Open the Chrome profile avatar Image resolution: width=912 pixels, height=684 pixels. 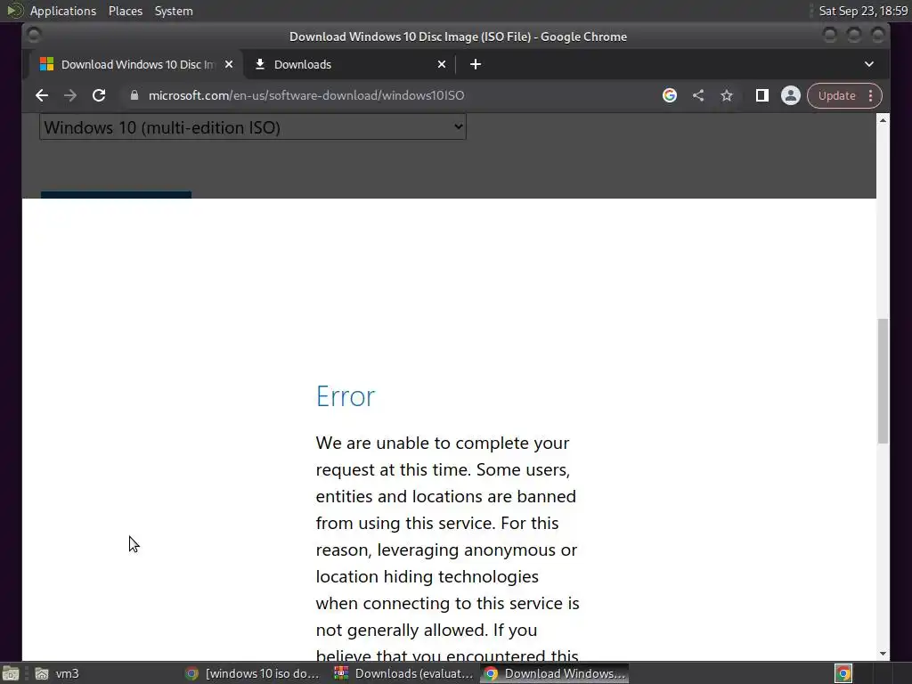click(791, 95)
